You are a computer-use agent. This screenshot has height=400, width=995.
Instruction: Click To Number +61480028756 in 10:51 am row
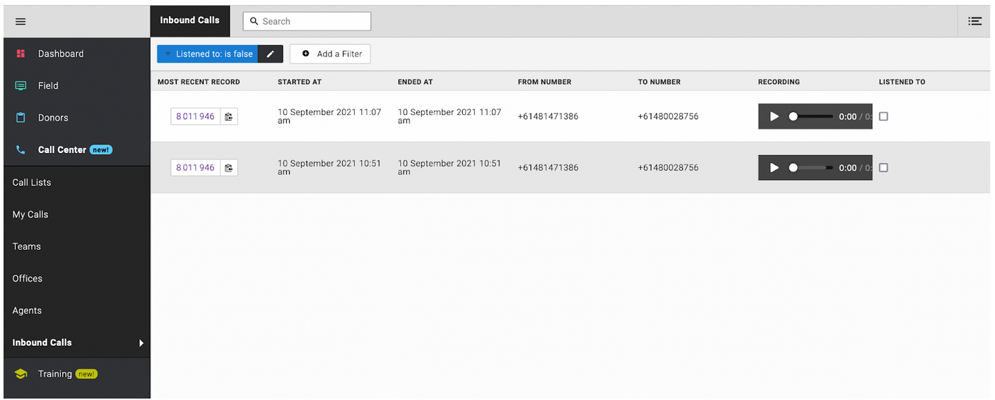tap(669, 168)
